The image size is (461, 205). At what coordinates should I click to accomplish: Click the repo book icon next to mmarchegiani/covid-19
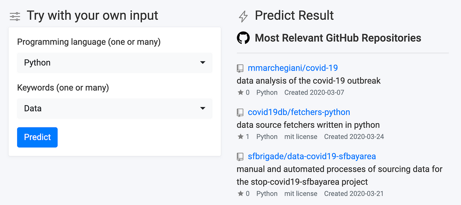pos(240,69)
